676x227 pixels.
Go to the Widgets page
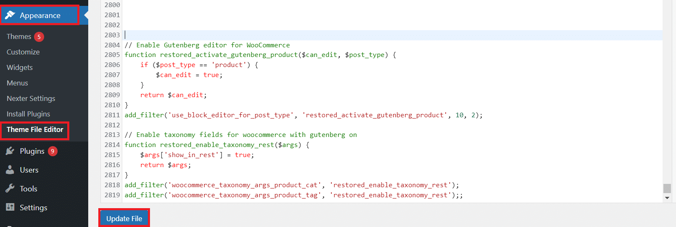[x=20, y=68]
